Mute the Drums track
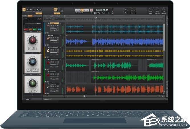This screenshot has width=190, height=129. (51, 26)
